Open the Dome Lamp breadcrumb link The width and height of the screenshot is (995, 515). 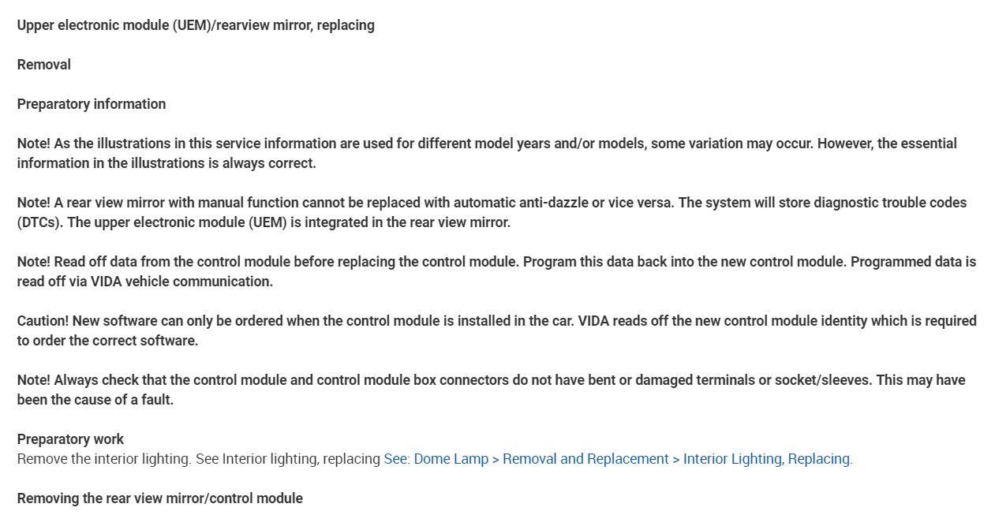point(451,459)
